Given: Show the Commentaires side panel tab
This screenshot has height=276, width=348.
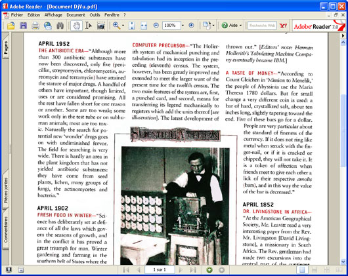Looking at the screenshot, I should (x=6, y=229).
